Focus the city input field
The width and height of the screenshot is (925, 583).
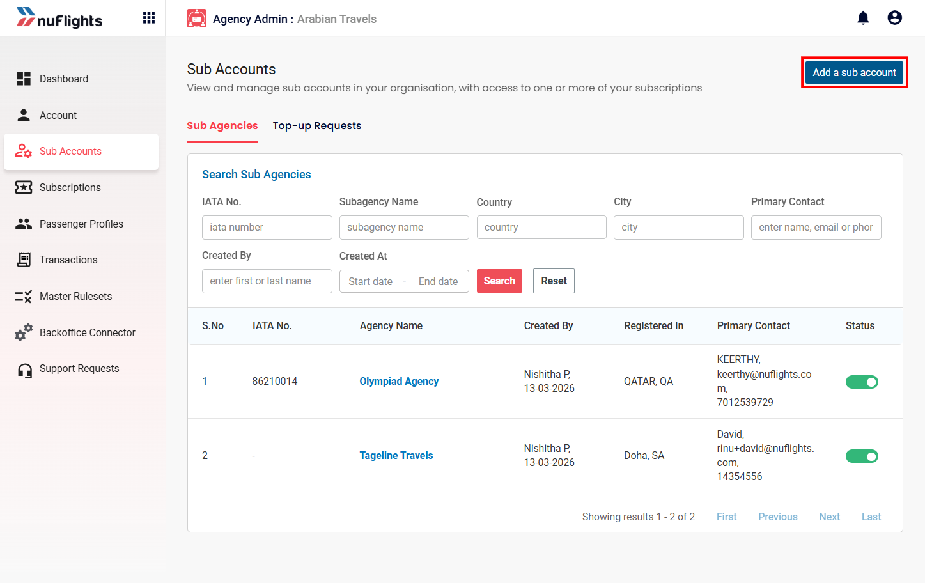click(x=679, y=228)
